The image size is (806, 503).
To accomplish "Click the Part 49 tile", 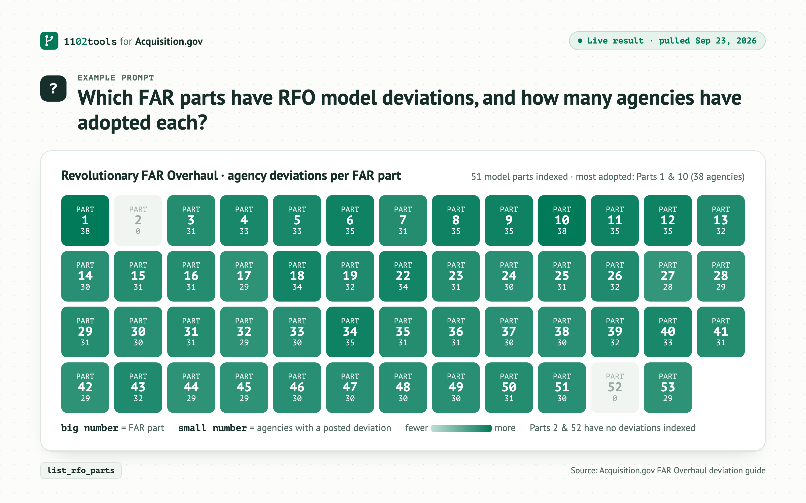I will tap(456, 388).
